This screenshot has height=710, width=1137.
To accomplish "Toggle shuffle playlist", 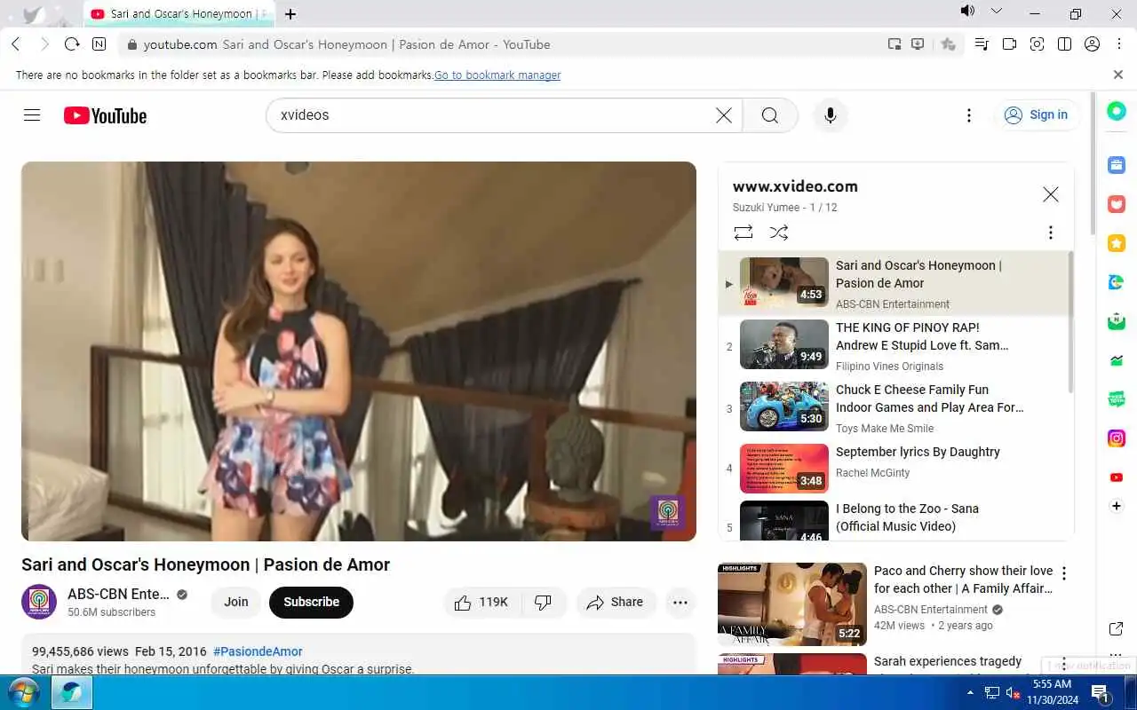I will point(779,233).
